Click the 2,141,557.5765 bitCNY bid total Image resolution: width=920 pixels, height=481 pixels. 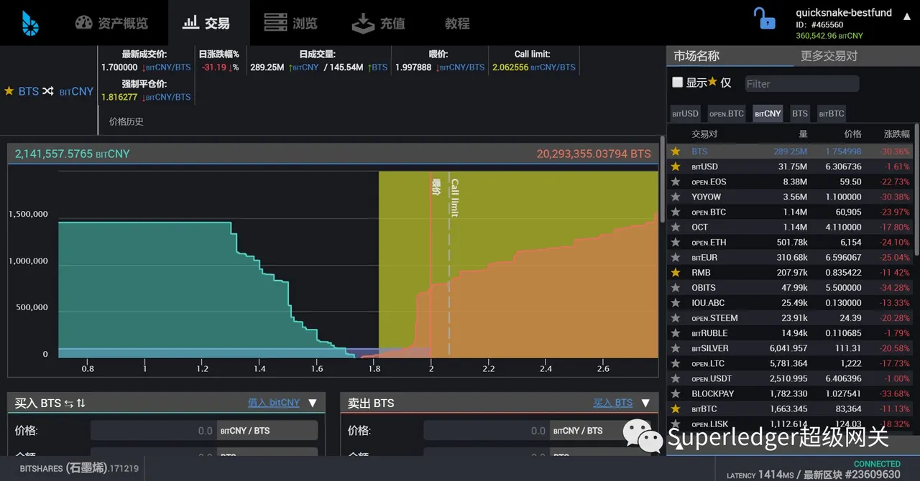coord(72,154)
